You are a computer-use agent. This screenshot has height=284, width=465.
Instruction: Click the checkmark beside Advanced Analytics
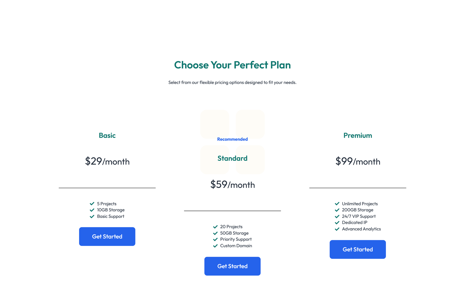(x=337, y=229)
